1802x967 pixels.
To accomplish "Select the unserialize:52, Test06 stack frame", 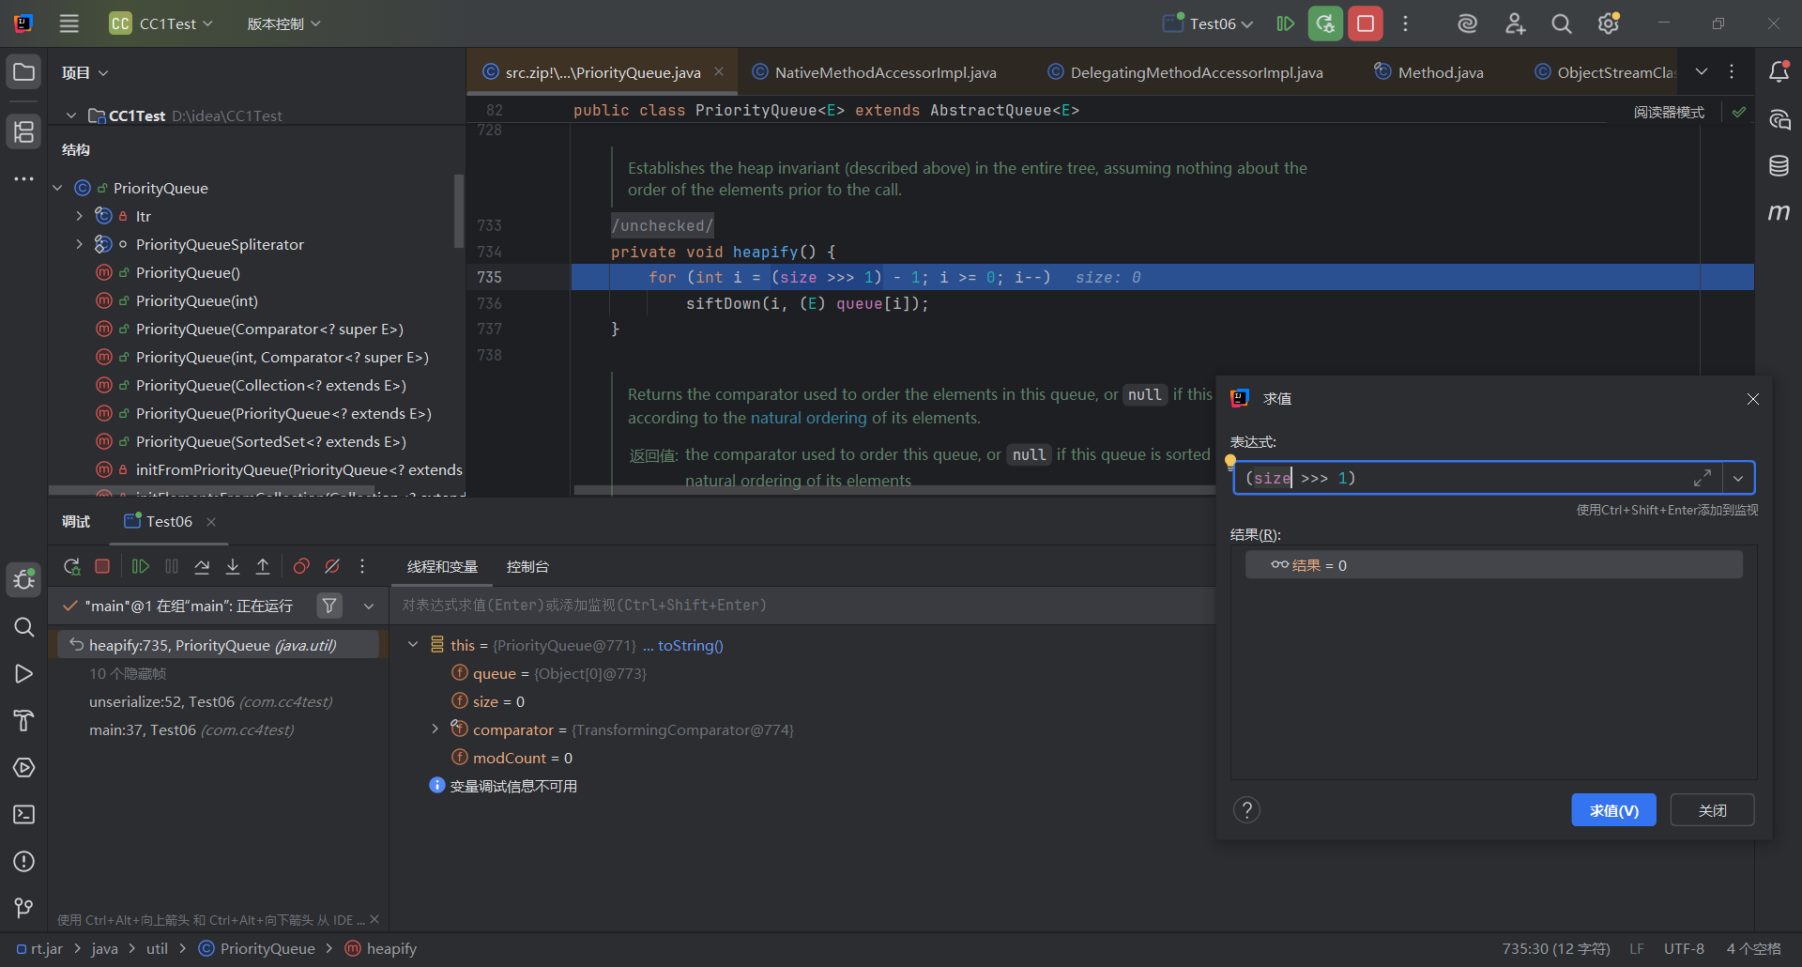I will (211, 701).
